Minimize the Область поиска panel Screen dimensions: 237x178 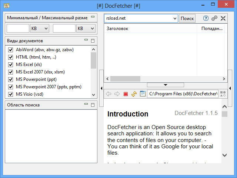click(x=86, y=104)
